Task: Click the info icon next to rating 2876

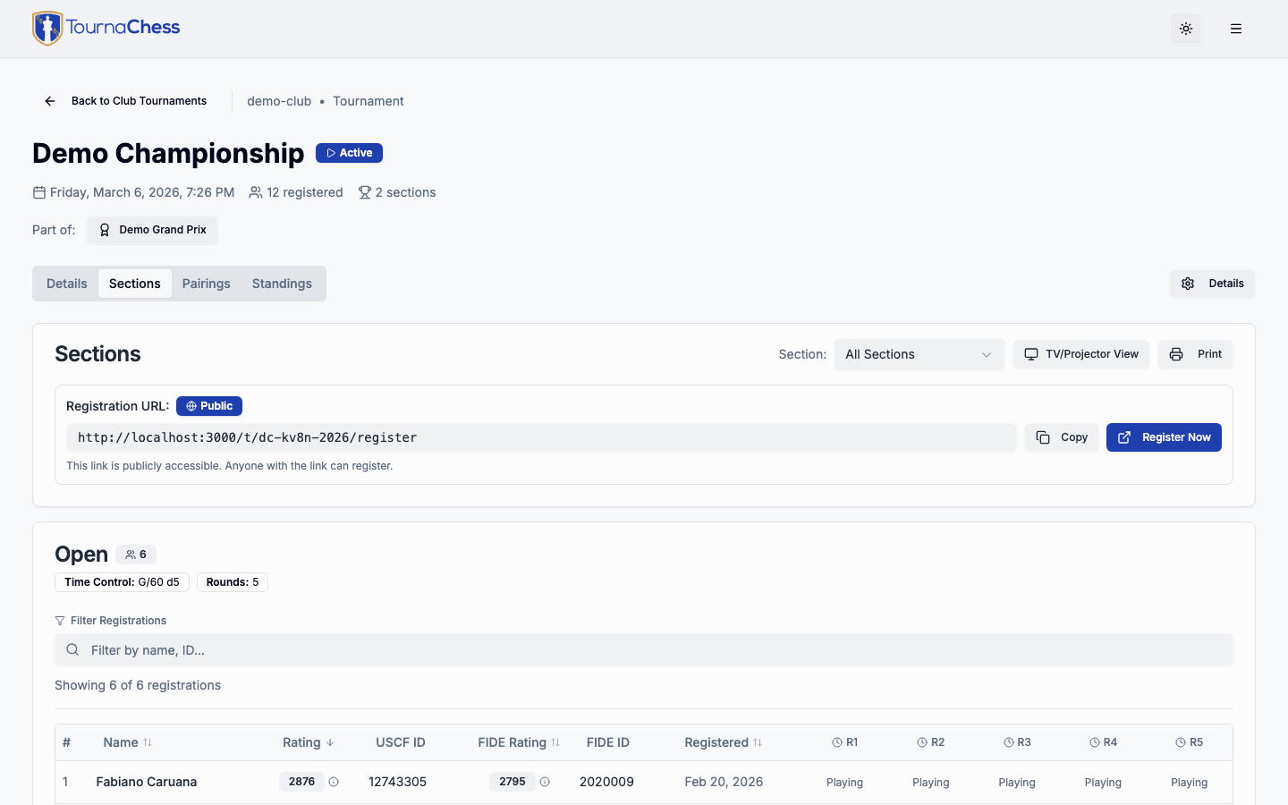Action: tap(334, 782)
